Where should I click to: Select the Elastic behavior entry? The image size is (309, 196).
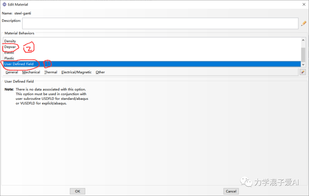(x=9, y=52)
